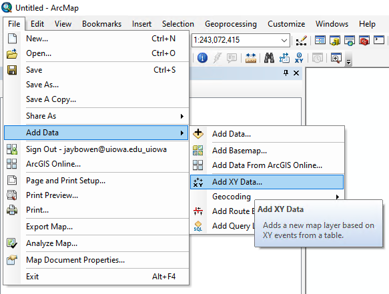Click Add Data From ArcGIS Online… label

click(267, 165)
